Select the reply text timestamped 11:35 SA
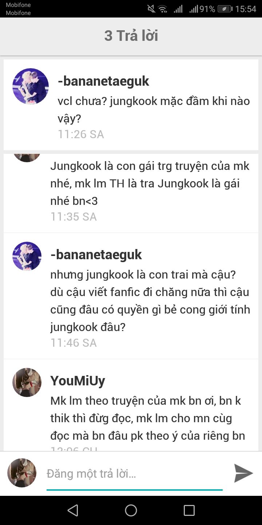This screenshot has width=262, height=525. (x=150, y=183)
